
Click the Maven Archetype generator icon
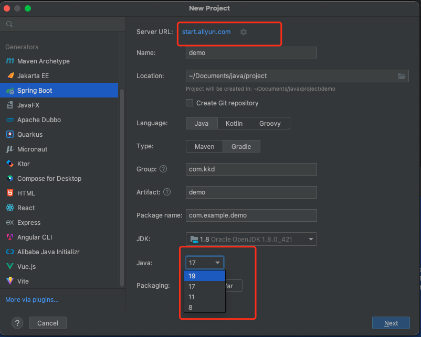[10, 61]
